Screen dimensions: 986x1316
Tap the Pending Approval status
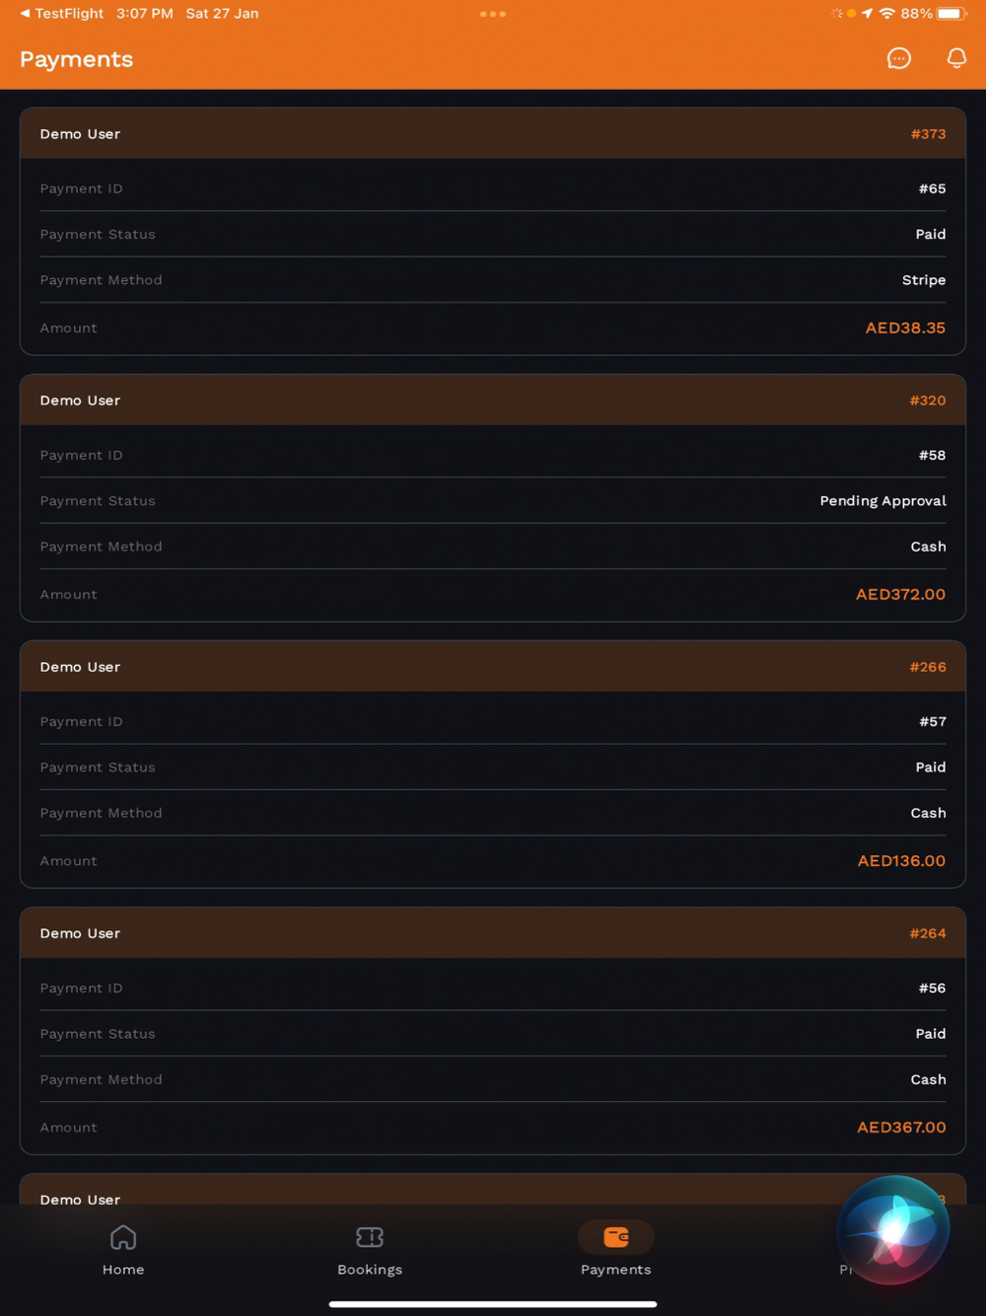point(882,501)
